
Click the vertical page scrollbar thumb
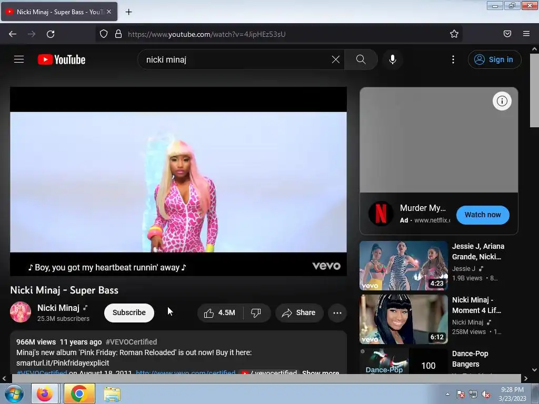(x=534, y=90)
